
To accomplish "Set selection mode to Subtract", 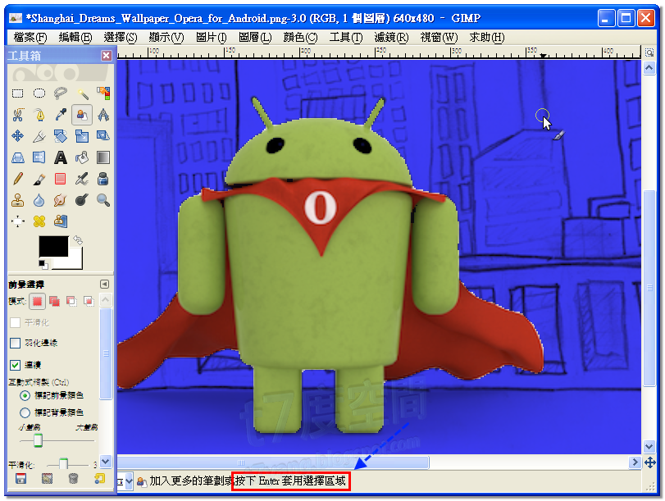I will click(x=71, y=301).
